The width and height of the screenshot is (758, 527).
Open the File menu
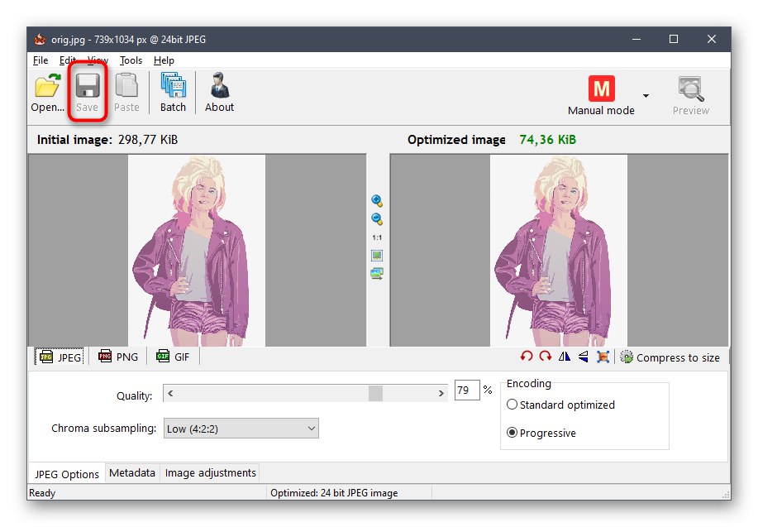(41, 60)
